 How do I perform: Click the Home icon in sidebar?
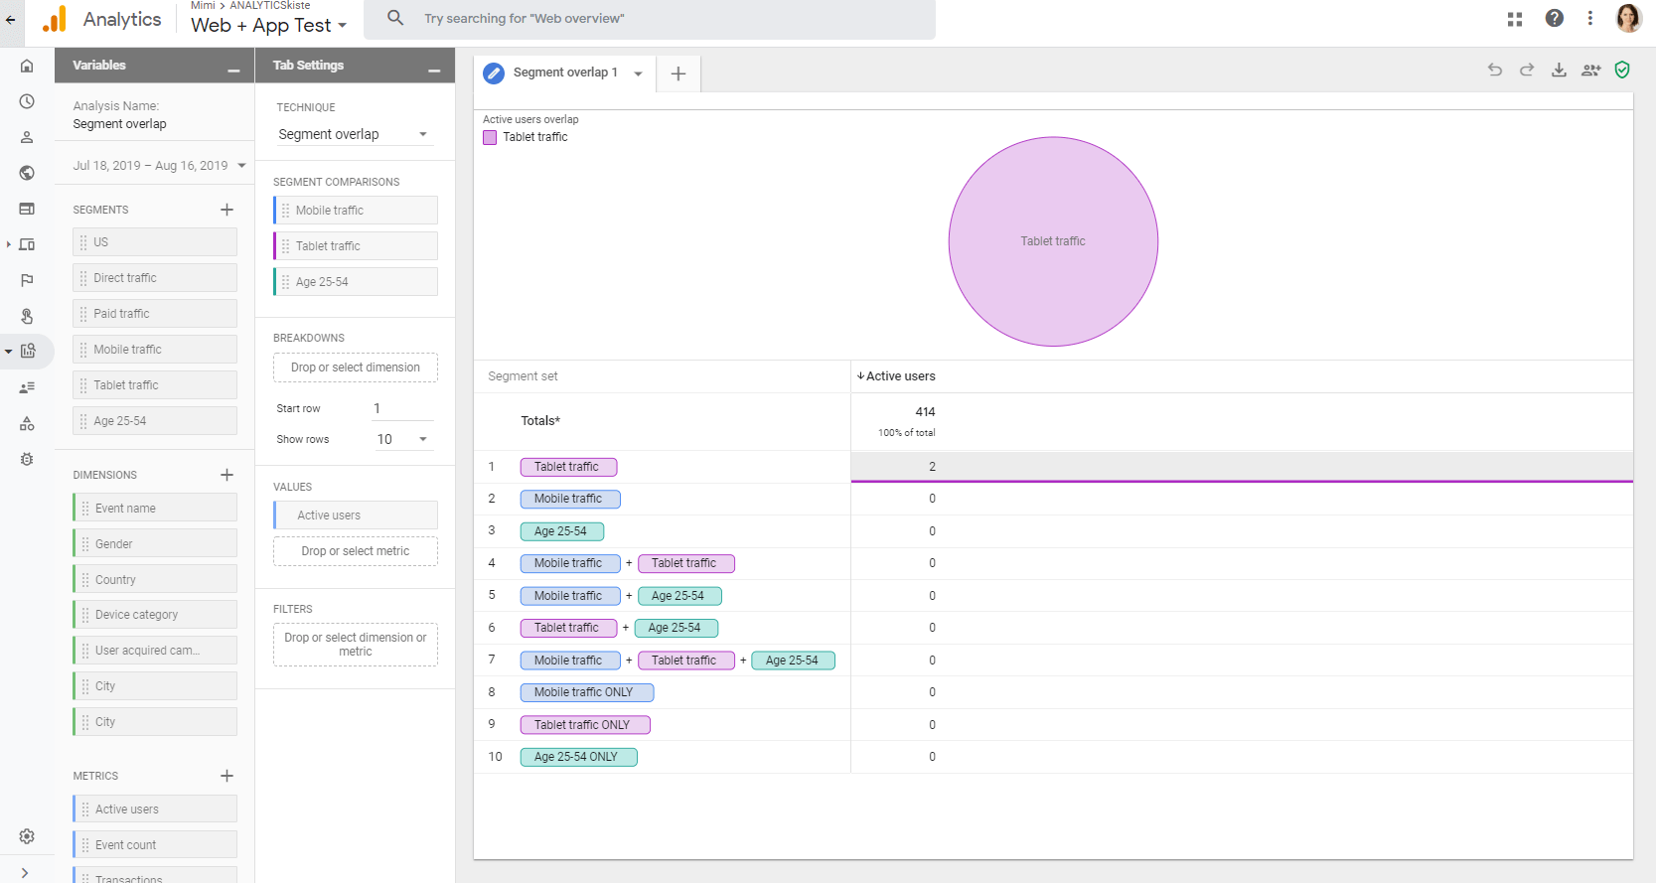27,66
